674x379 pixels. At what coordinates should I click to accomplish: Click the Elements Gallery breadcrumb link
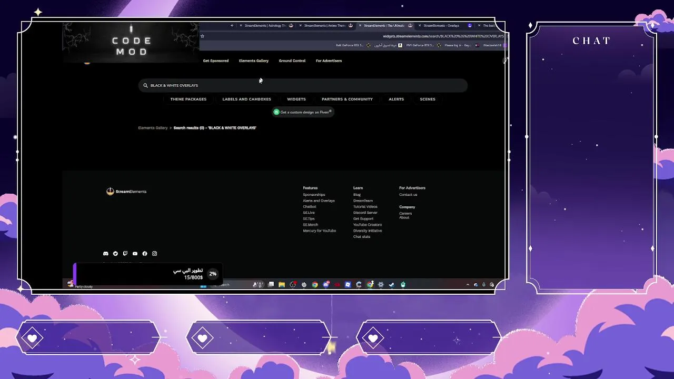[153, 128]
